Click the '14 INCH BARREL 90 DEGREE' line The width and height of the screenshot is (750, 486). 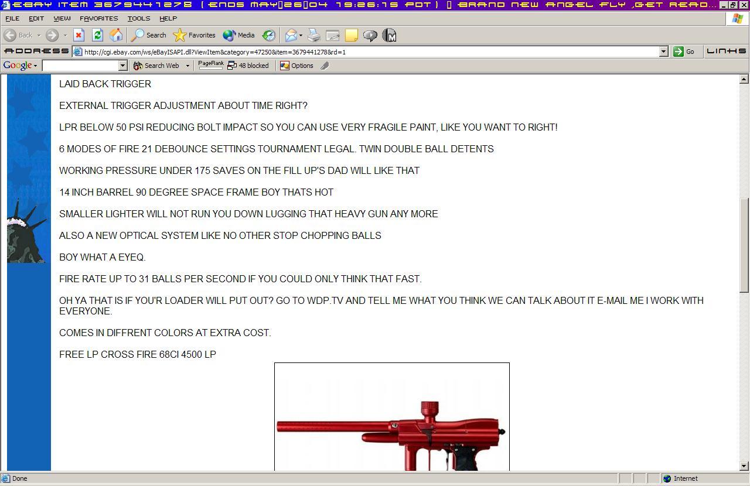click(196, 192)
